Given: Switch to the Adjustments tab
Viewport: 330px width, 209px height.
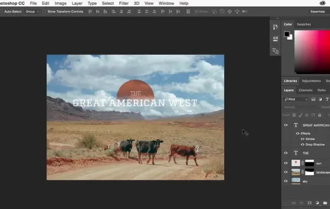Looking at the screenshot, I should (311, 81).
